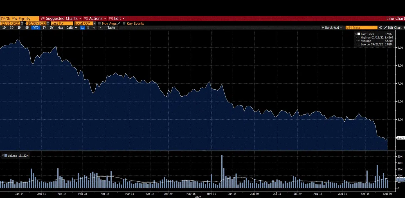
Task: Open the end date calendar picker
Action: tap(48, 23)
